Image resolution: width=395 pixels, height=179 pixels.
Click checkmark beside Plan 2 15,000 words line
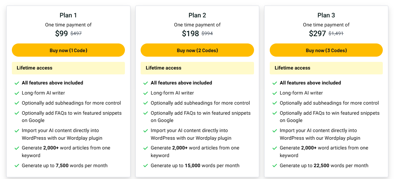coord(146,166)
